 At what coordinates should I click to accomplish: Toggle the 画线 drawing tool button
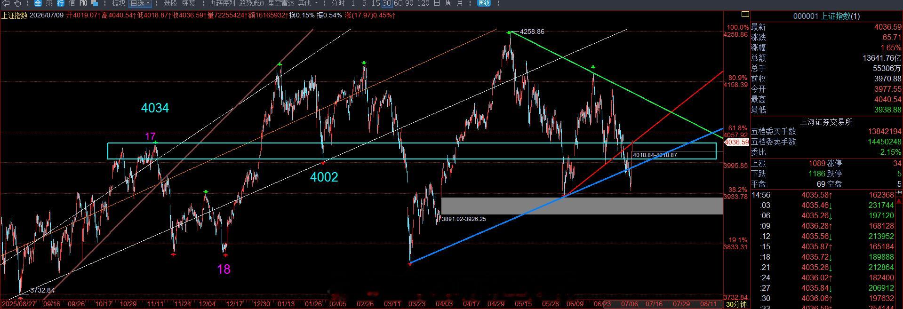484,3
